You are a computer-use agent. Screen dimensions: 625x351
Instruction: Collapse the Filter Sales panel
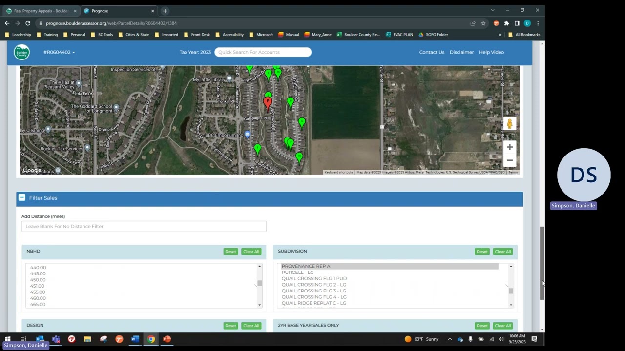(22, 197)
